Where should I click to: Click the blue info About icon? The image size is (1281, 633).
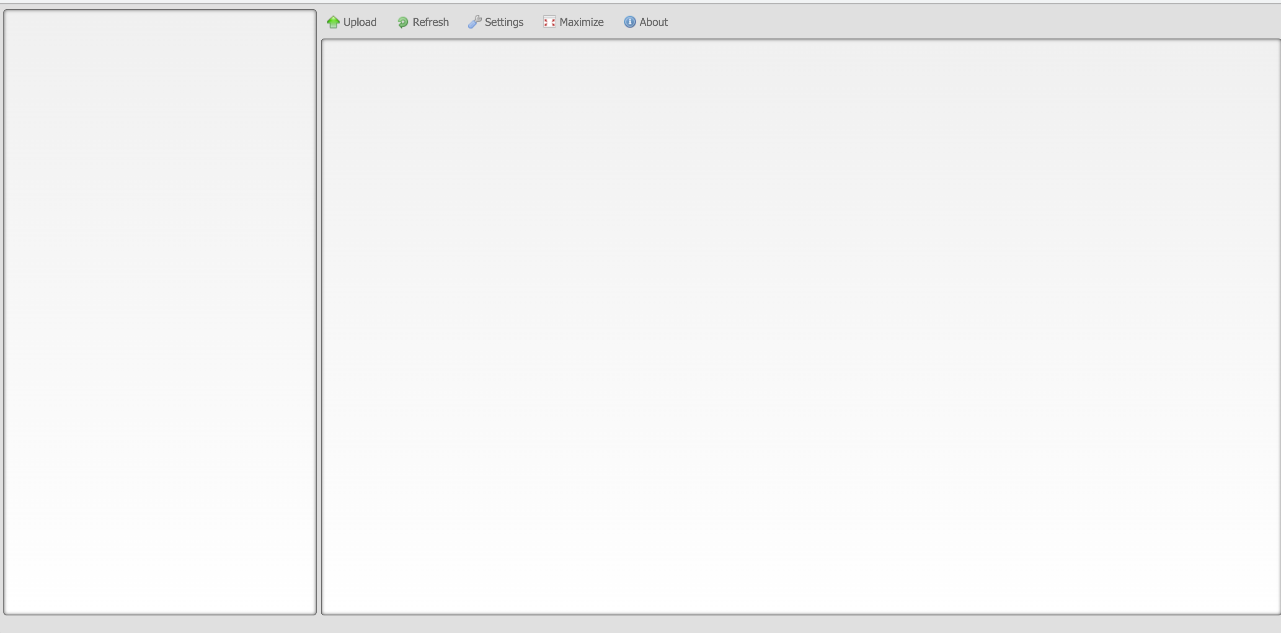tap(630, 22)
